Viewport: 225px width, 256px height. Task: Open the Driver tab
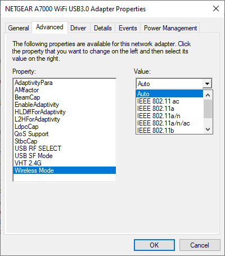point(78,28)
